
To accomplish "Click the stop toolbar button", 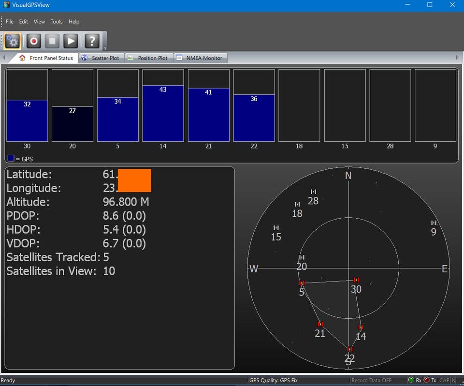I will (52, 41).
